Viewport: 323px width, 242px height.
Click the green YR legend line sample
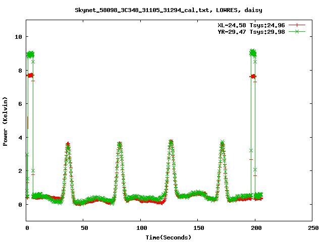click(297, 31)
